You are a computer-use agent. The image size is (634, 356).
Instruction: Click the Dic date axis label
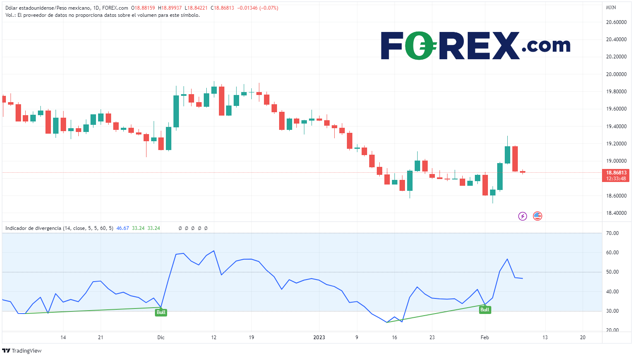pyautogui.click(x=161, y=338)
